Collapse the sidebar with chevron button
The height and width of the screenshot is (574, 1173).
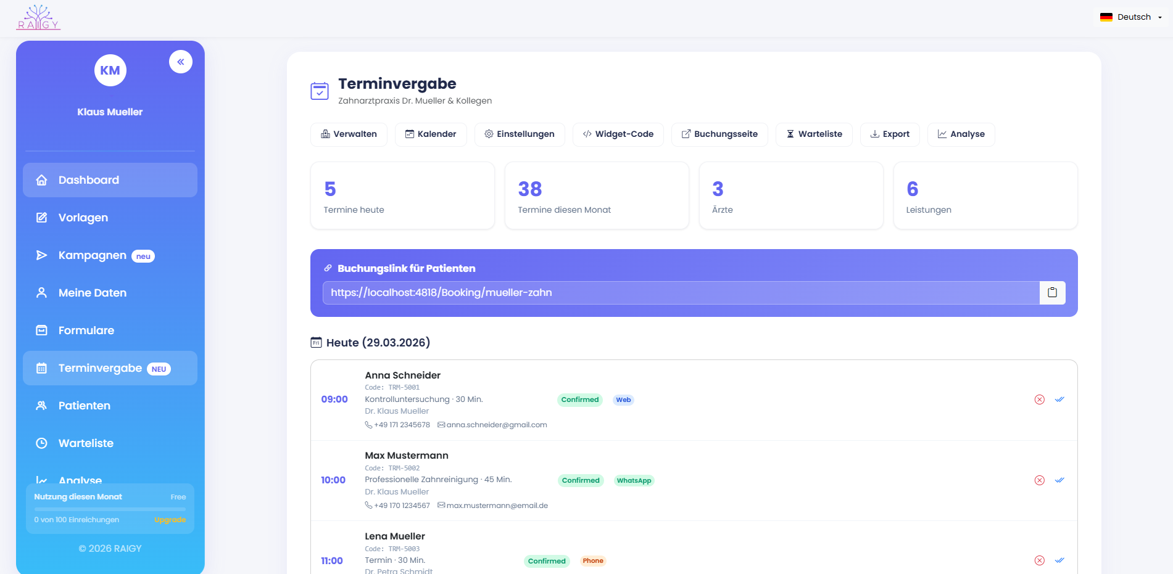click(181, 62)
